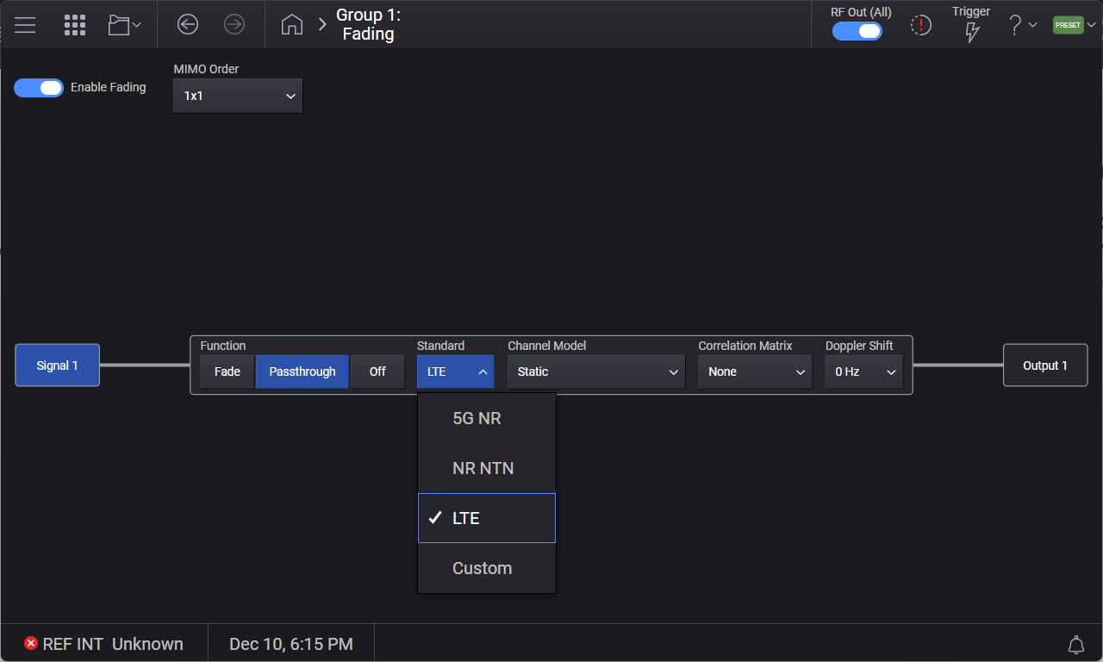The height and width of the screenshot is (662, 1103).
Task: Open the apps grid icon
Action: (x=75, y=25)
